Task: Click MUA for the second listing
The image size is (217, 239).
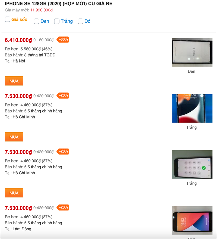Action: 14,137
